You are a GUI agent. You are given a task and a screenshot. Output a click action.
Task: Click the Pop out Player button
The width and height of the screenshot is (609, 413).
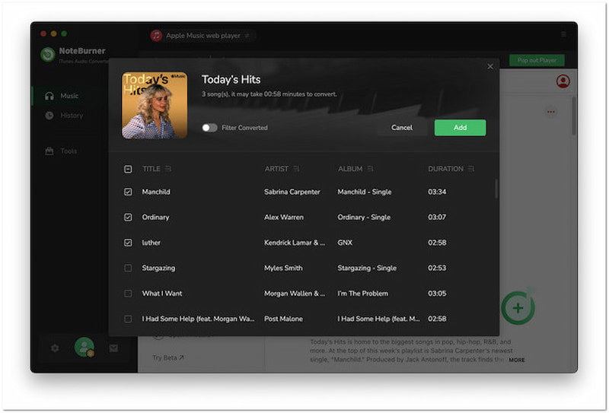(x=537, y=60)
